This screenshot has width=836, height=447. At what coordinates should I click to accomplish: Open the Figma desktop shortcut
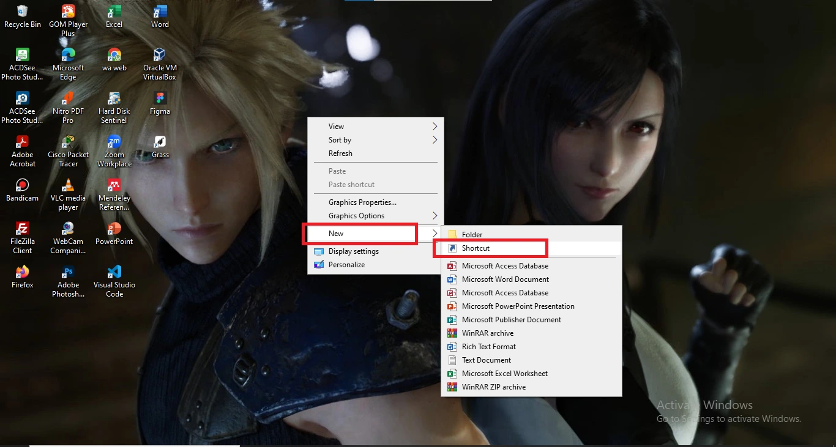160,103
